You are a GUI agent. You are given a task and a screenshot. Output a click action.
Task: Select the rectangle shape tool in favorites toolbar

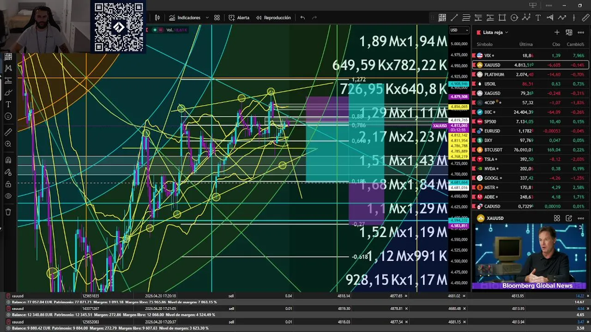click(502, 18)
